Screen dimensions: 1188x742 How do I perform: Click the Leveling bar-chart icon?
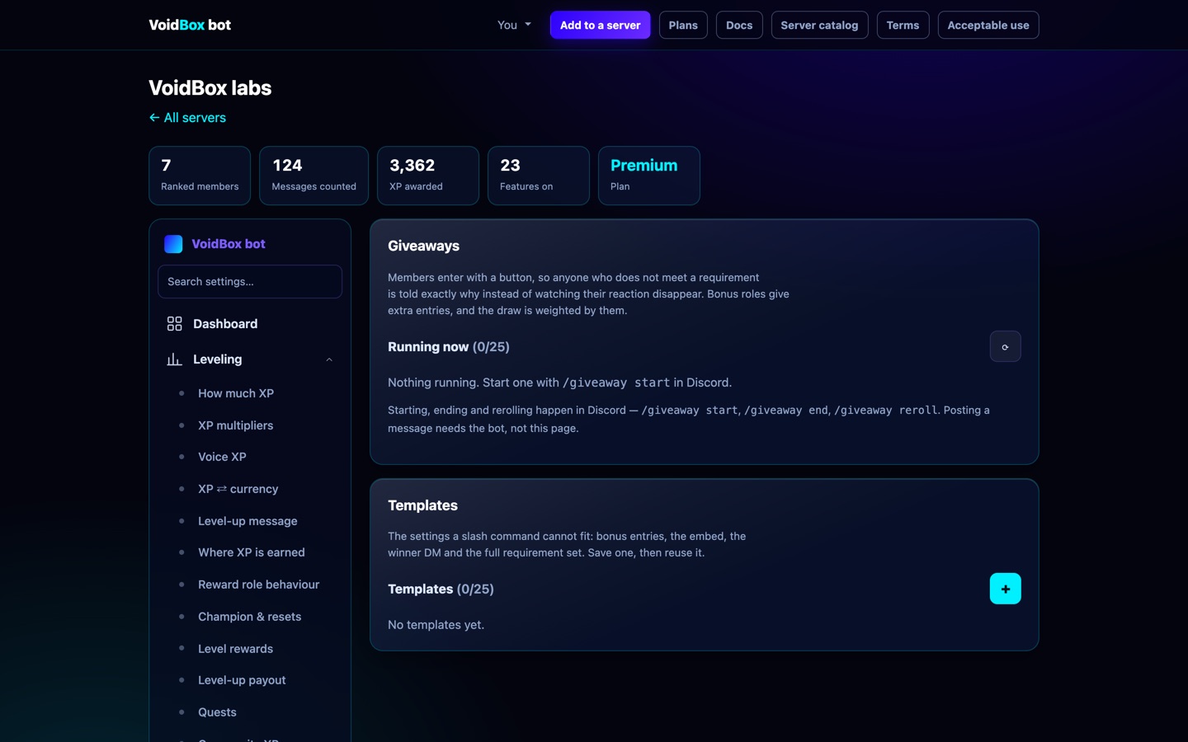click(174, 359)
